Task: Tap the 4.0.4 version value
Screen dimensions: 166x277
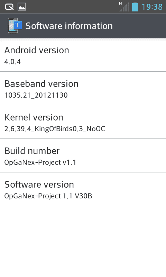Action: 12,62
